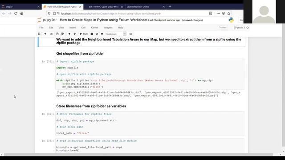
Task: Click the webcam participant avatar thumbnail
Action: pos(264,12)
